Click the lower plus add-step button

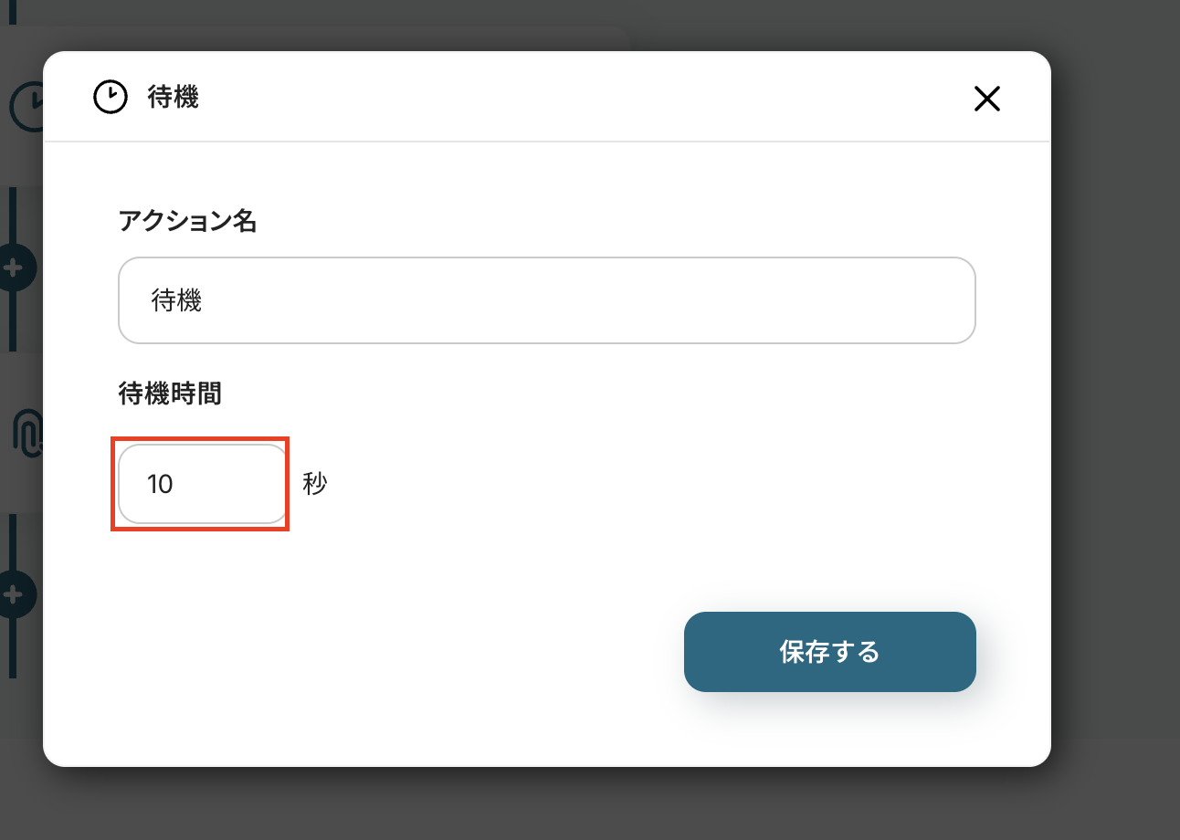(15, 594)
